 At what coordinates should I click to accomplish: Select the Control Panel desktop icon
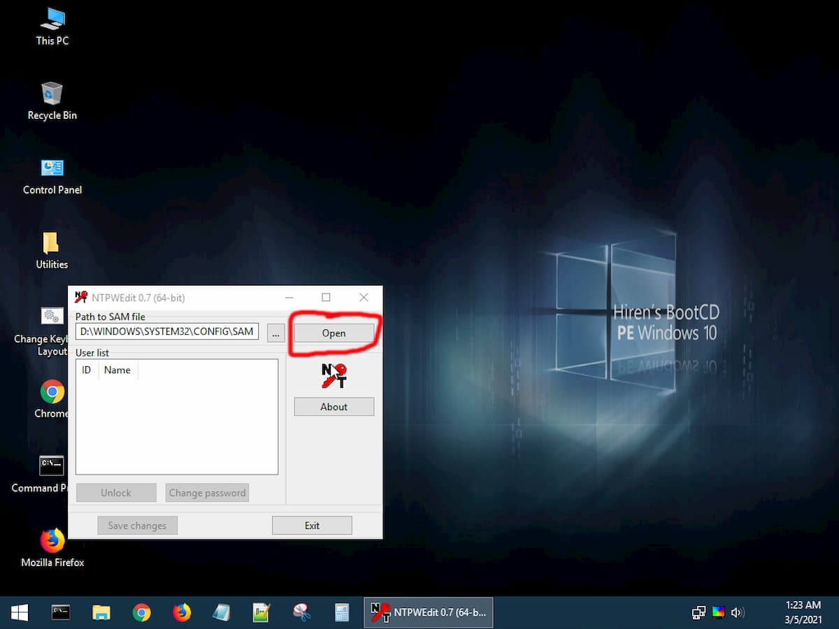tap(52, 176)
